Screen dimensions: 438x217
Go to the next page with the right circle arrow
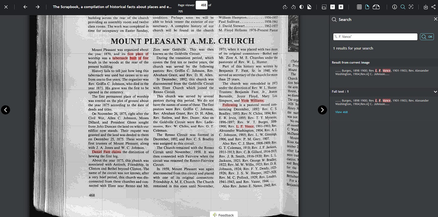[322, 110]
